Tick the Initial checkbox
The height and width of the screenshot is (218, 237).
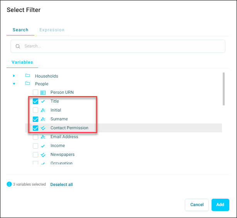click(x=36, y=110)
